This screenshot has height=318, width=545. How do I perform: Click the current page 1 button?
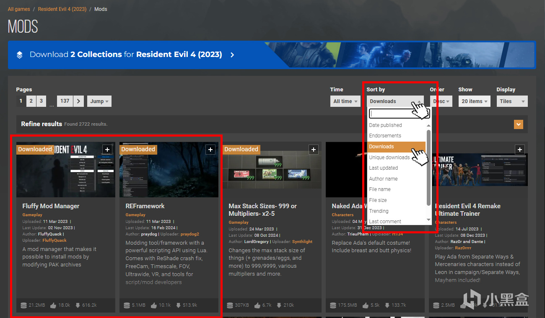pyautogui.click(x=21, y=101)
